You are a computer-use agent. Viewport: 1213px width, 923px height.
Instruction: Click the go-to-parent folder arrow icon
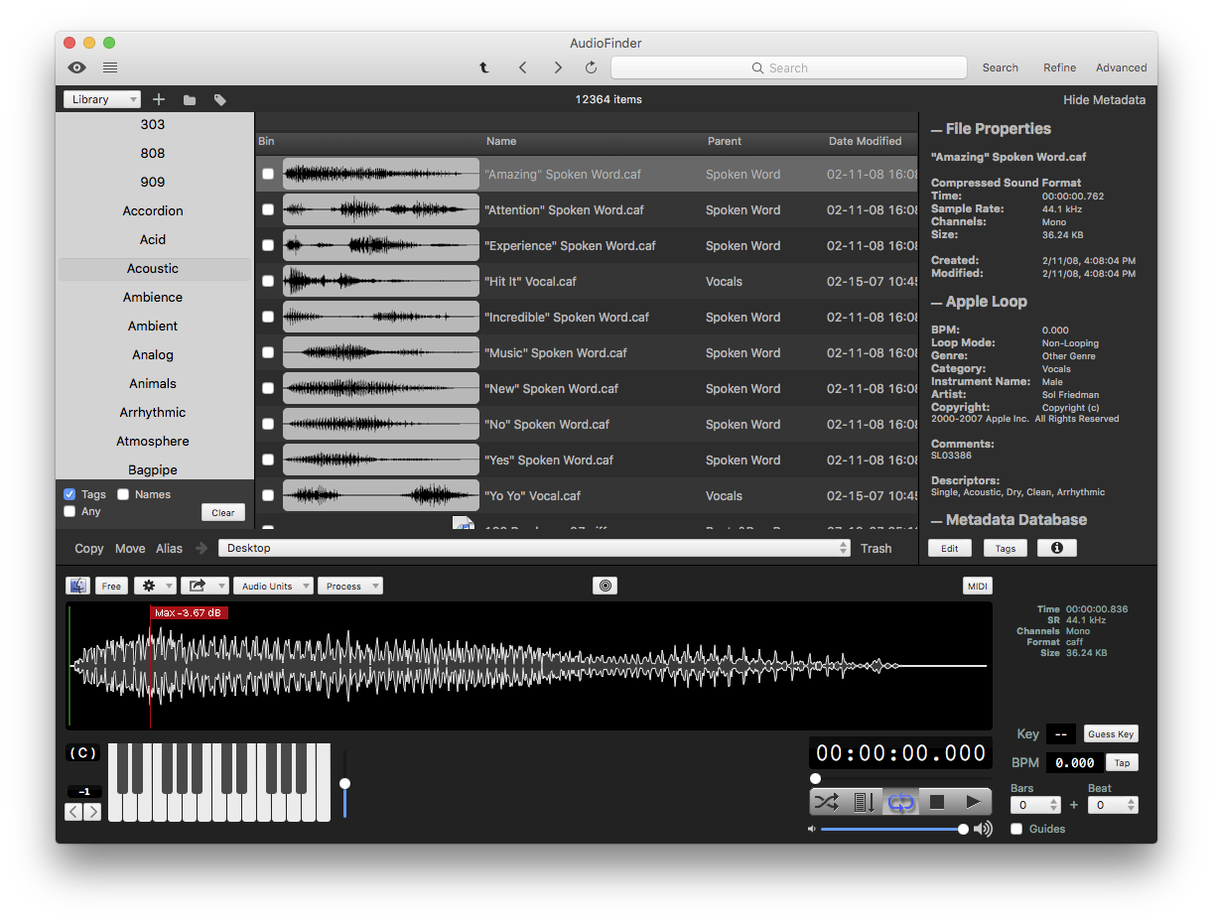[484, 67]
